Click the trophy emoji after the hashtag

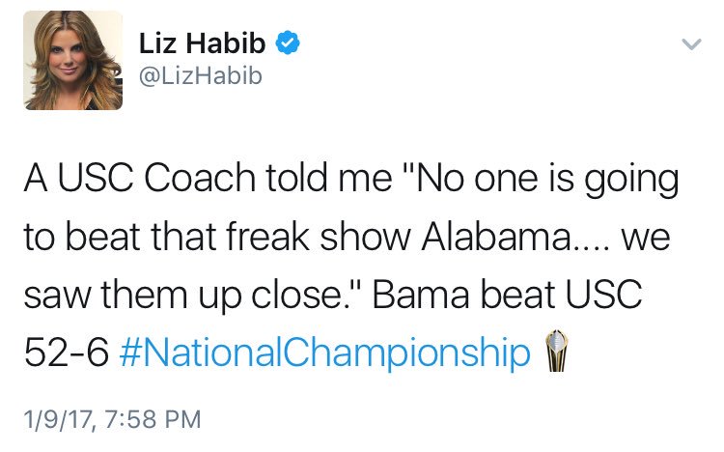pos(557,352)
